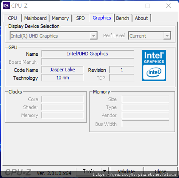Click the Display Device Selection group label
This screenshot has width=179, height=178.
34,26
